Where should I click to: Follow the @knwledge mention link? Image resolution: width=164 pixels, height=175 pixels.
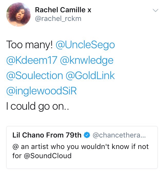tap(87, 60)
